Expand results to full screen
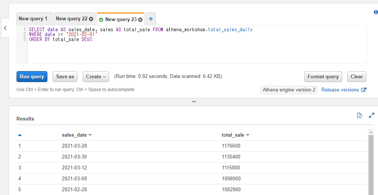This screenshot has width=378, height=195. tap(372, 115)
